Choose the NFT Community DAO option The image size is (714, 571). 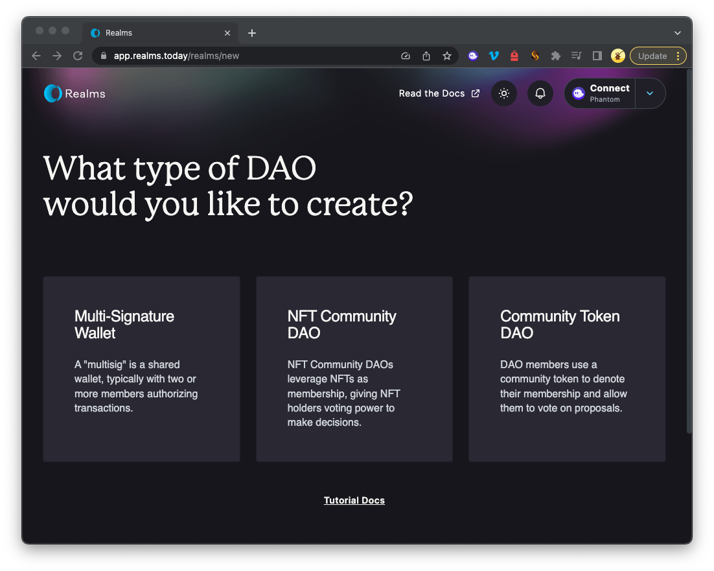[354, 369]
